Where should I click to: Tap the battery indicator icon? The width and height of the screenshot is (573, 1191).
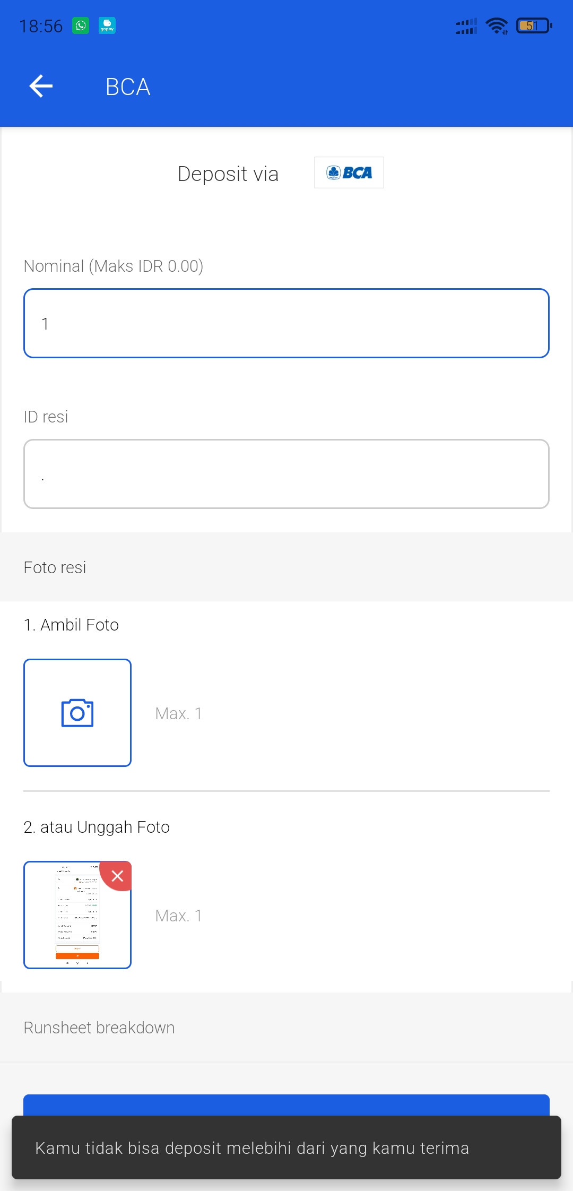point(534,25)
